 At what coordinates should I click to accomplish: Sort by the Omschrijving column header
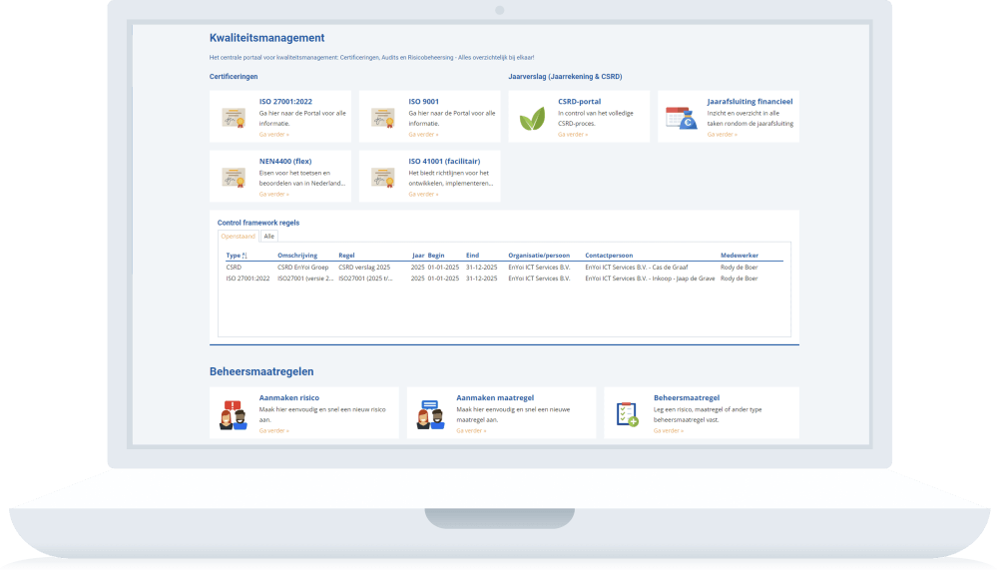pyautogui.click(x=297, y=256)
